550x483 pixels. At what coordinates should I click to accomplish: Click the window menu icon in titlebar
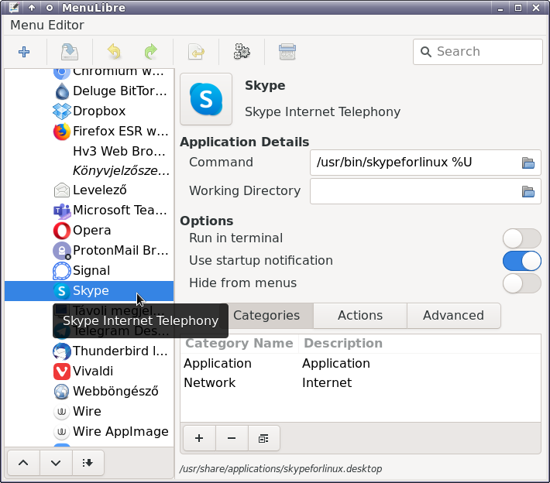tap(14, 8)
